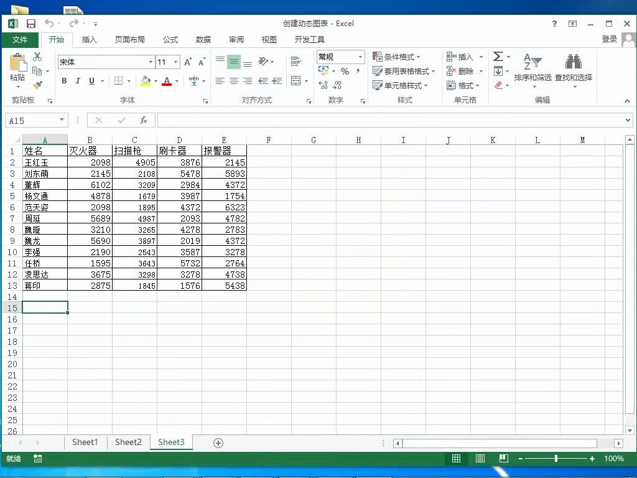Toggle Underline formatting
637x478 pixels.
[91, 80]
